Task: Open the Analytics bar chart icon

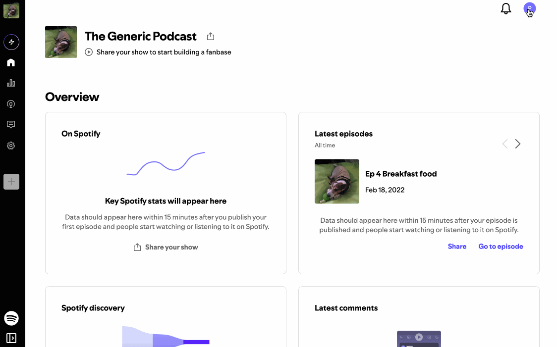Action: point(11,83)
